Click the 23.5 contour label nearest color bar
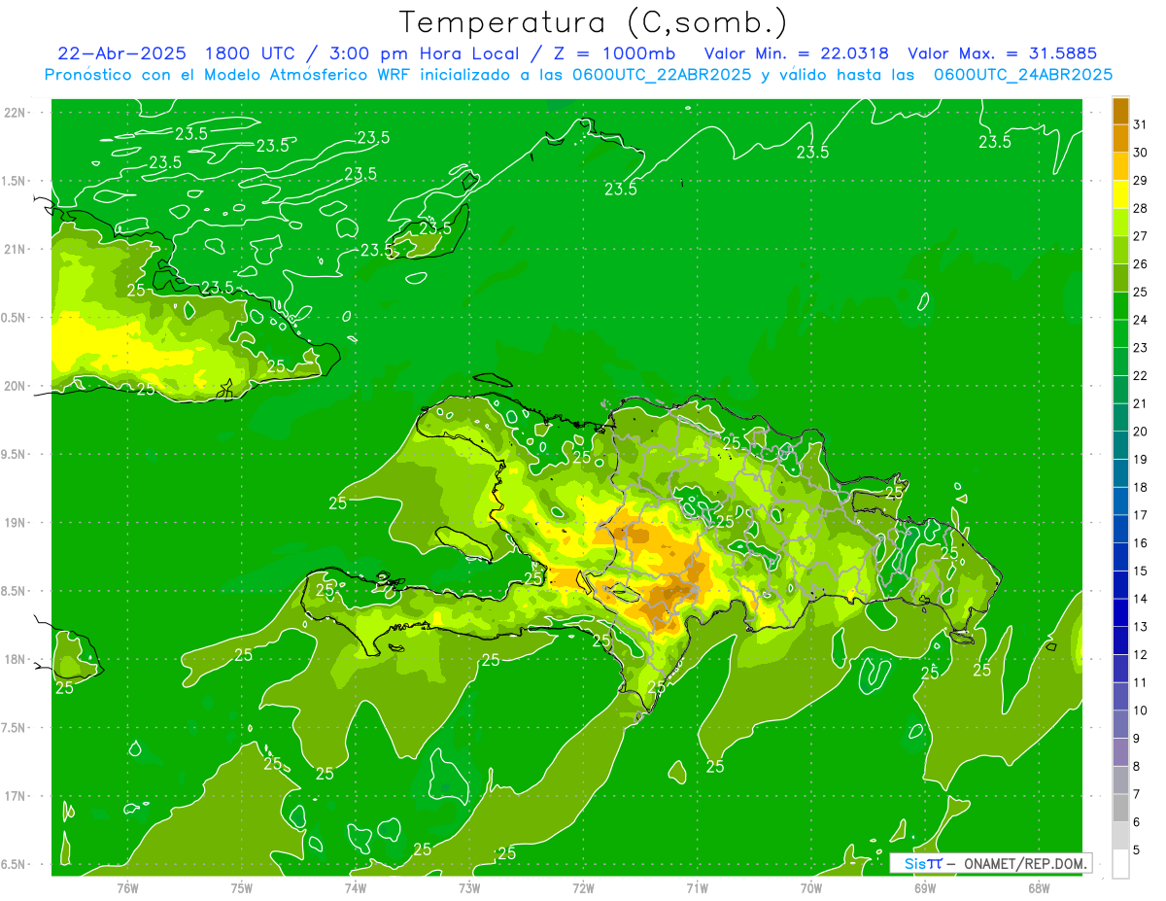 (x=995, y=142)
